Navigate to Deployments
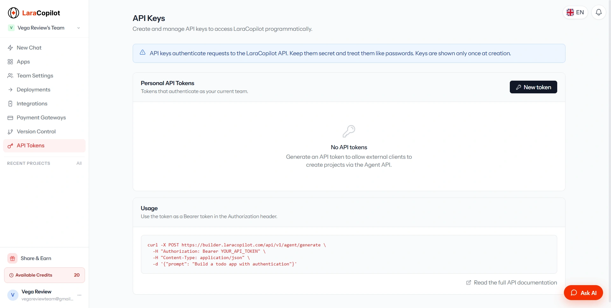 point(44,90)
